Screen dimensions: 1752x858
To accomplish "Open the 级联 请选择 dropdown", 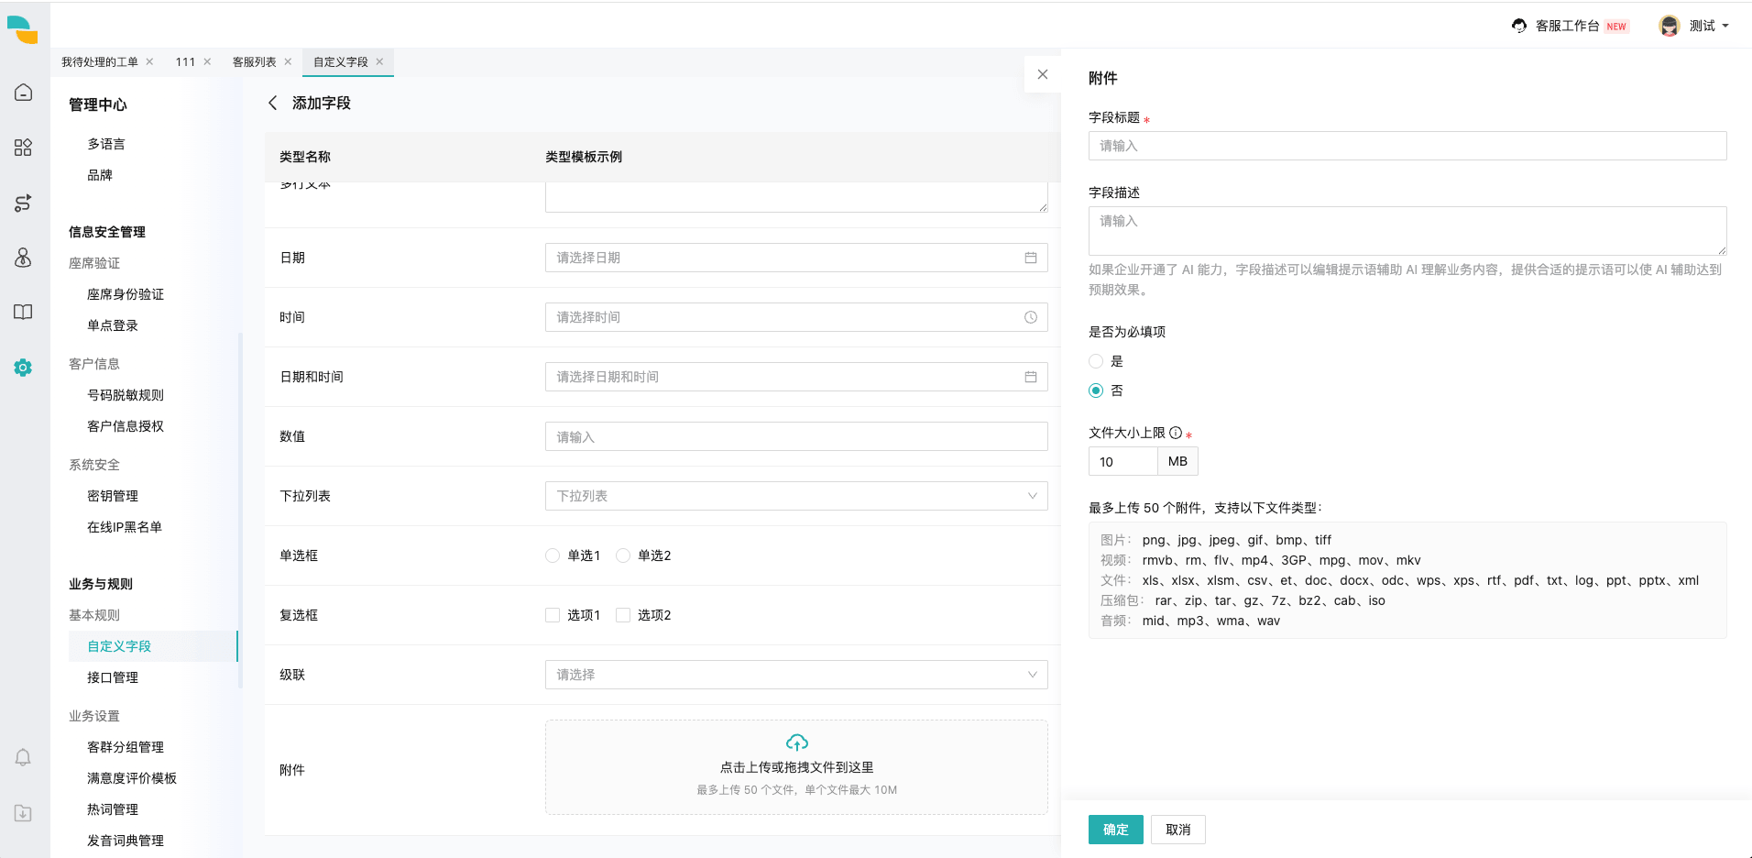I will [796, 675].
